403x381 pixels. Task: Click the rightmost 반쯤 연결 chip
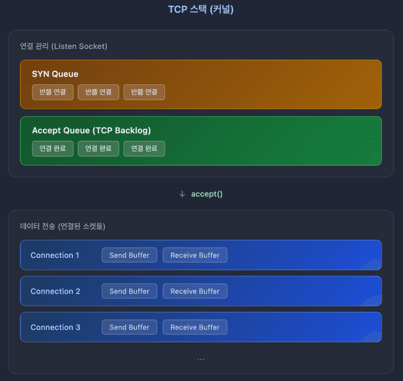[144, 92]
